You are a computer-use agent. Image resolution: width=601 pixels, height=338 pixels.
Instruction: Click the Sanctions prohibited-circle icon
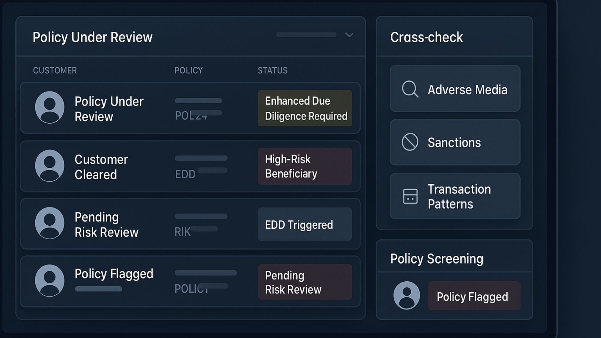click(x=410, y=142)
